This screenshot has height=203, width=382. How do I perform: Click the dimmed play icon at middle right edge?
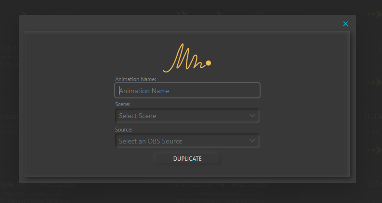click(x=374, y=83)
